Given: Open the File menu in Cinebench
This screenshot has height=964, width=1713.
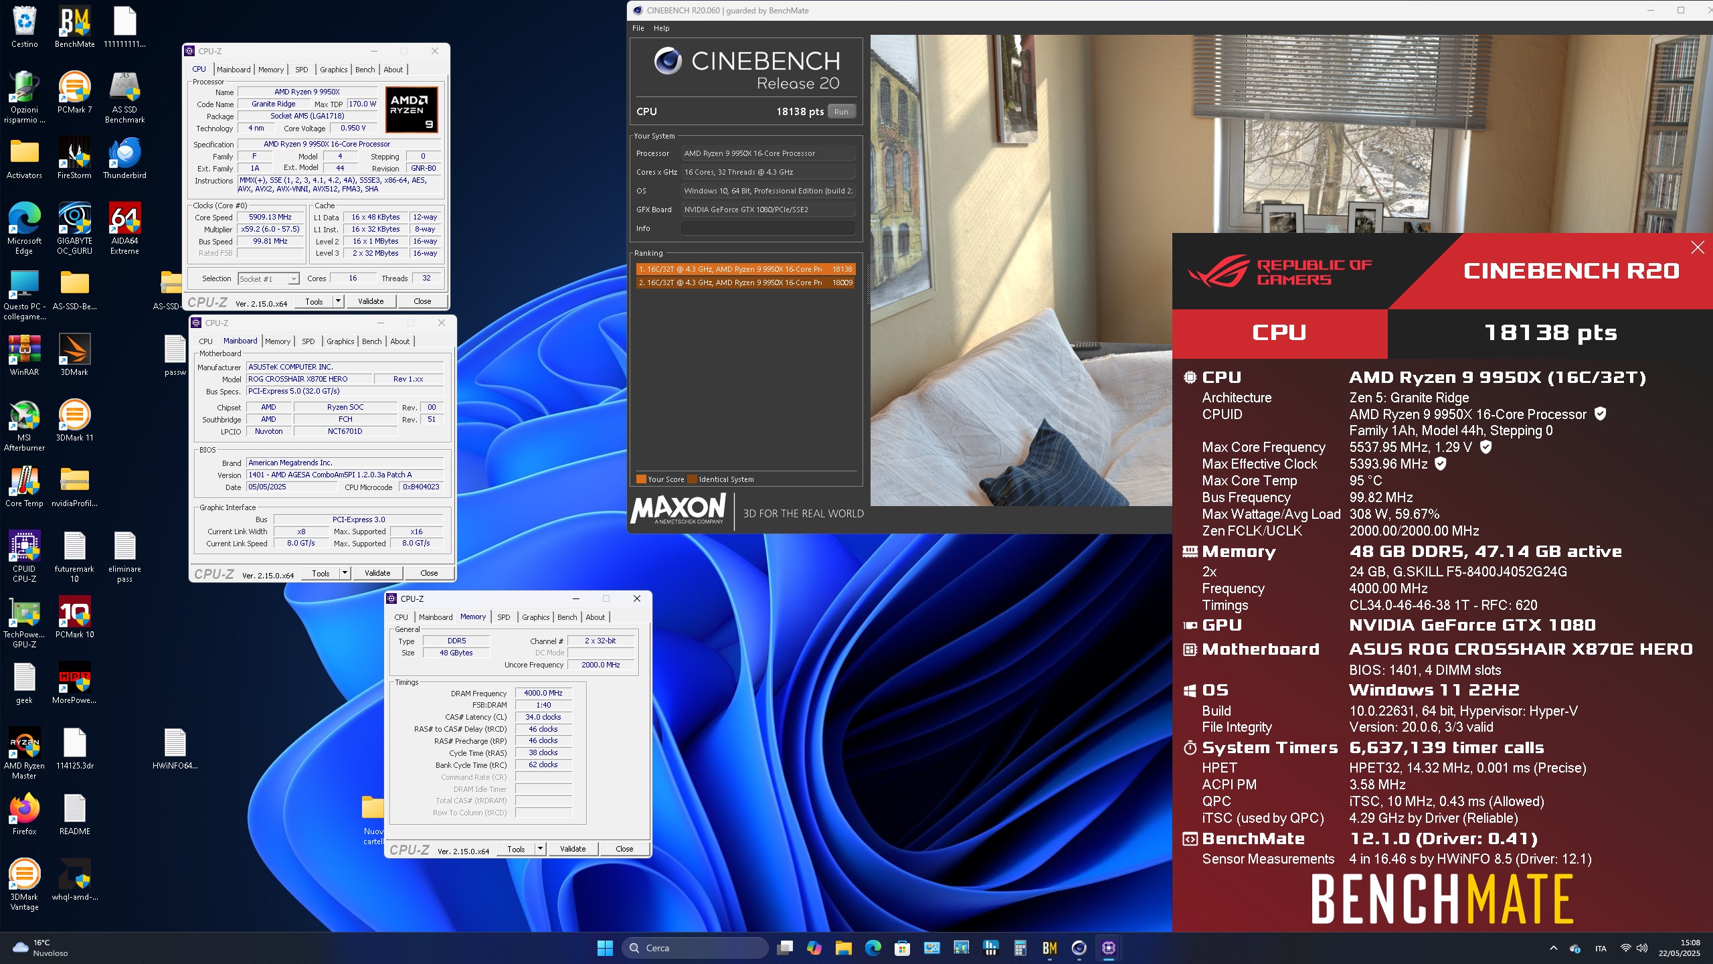Looking at the screenshot, I should point(638,28).
